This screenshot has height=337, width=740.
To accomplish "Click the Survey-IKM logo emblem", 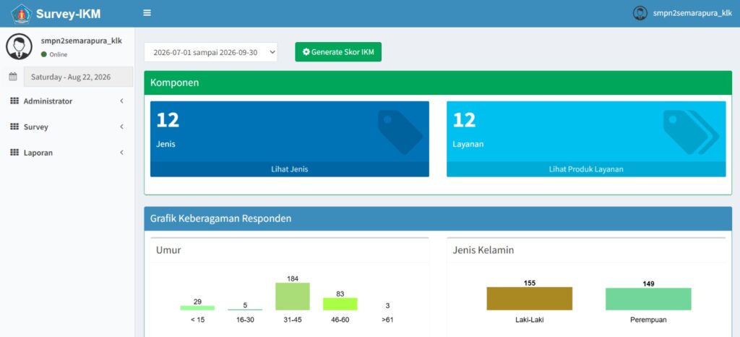I will click(22, 14).
